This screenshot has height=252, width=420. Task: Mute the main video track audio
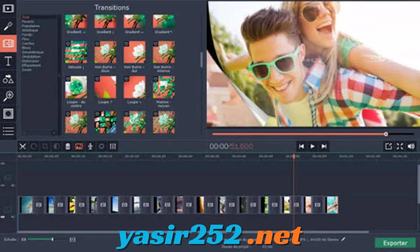[13, 217]
